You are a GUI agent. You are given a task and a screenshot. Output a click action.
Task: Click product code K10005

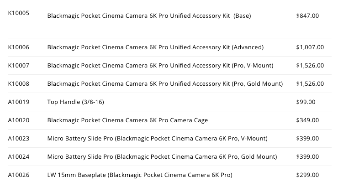[19, 13]
